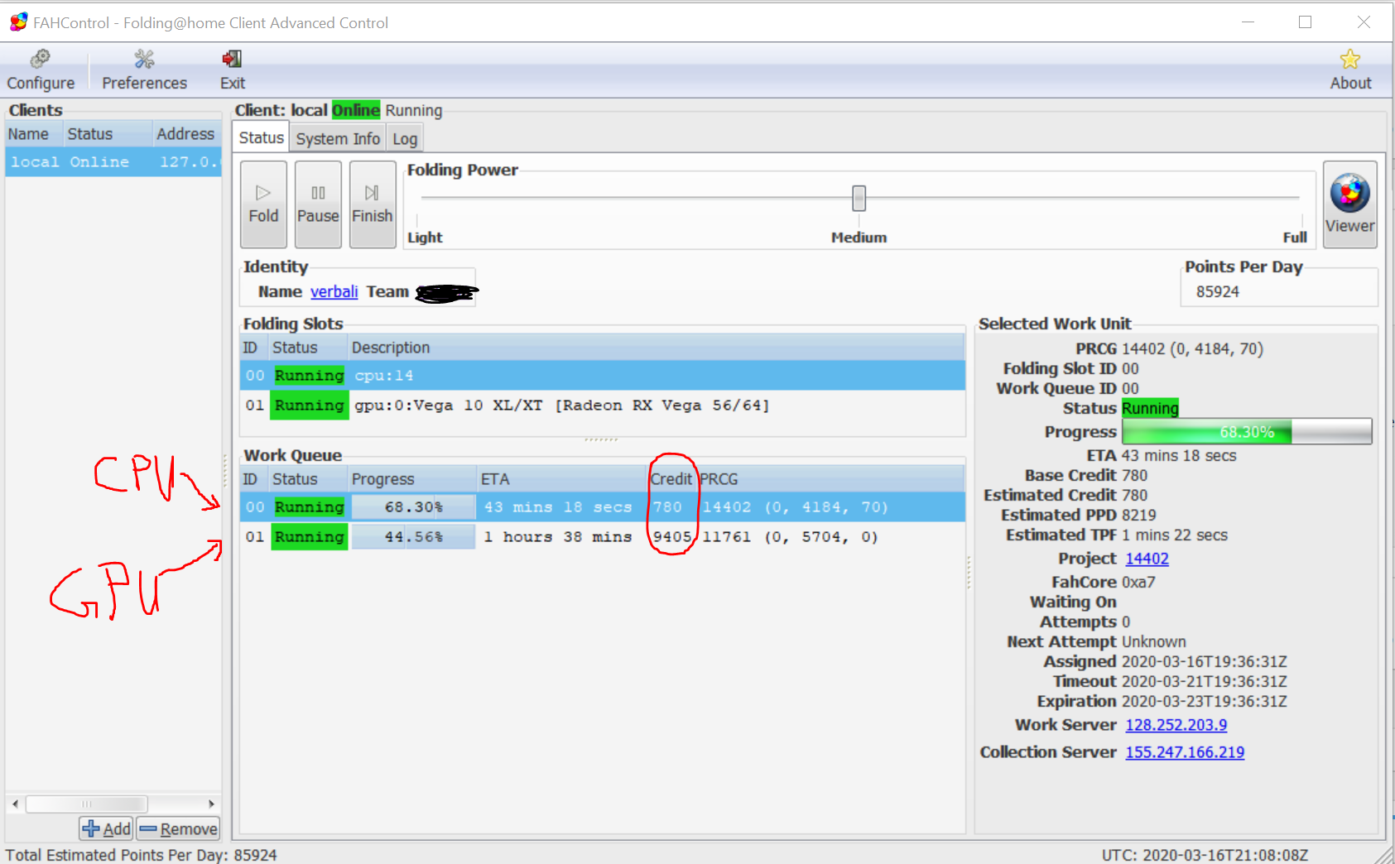Open the verbali user name link
The width and height of the screenshot is (1395, 864).
point(334,291)
